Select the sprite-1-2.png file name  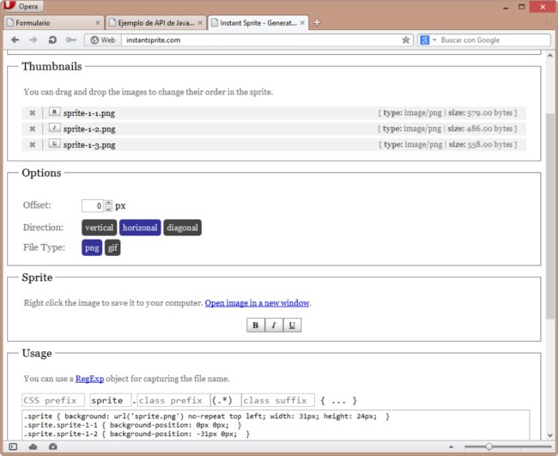tap(89, 129)
